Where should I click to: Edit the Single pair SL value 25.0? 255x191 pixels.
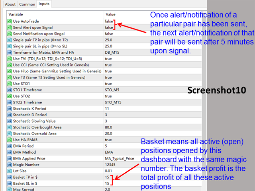click(108, 46)
